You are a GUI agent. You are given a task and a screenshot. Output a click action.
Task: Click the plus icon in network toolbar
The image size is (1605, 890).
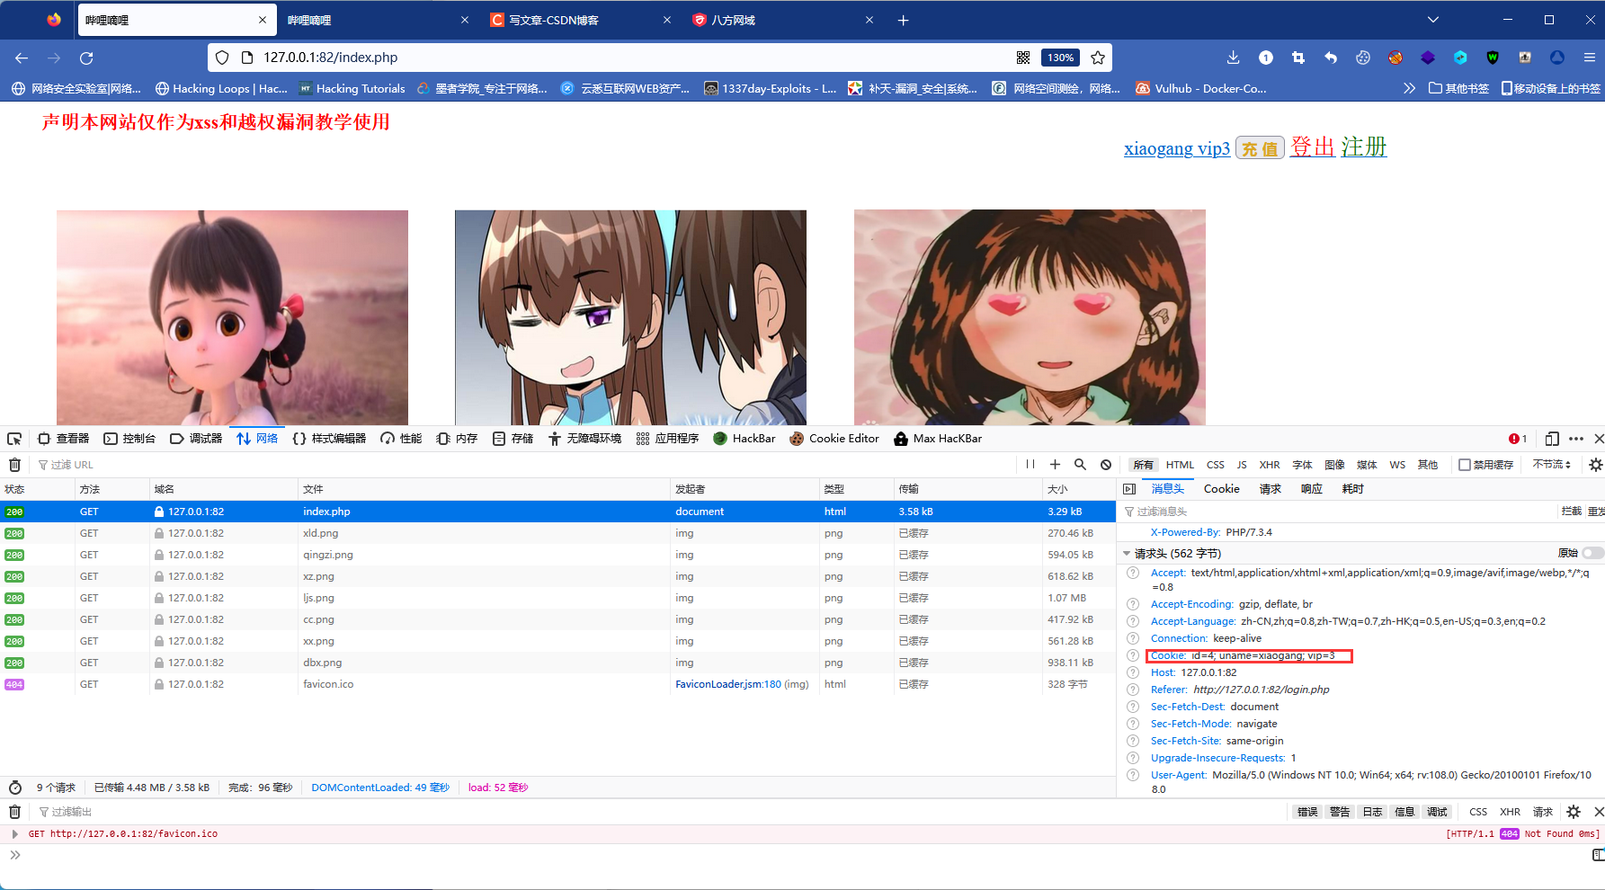[1056, 465]
